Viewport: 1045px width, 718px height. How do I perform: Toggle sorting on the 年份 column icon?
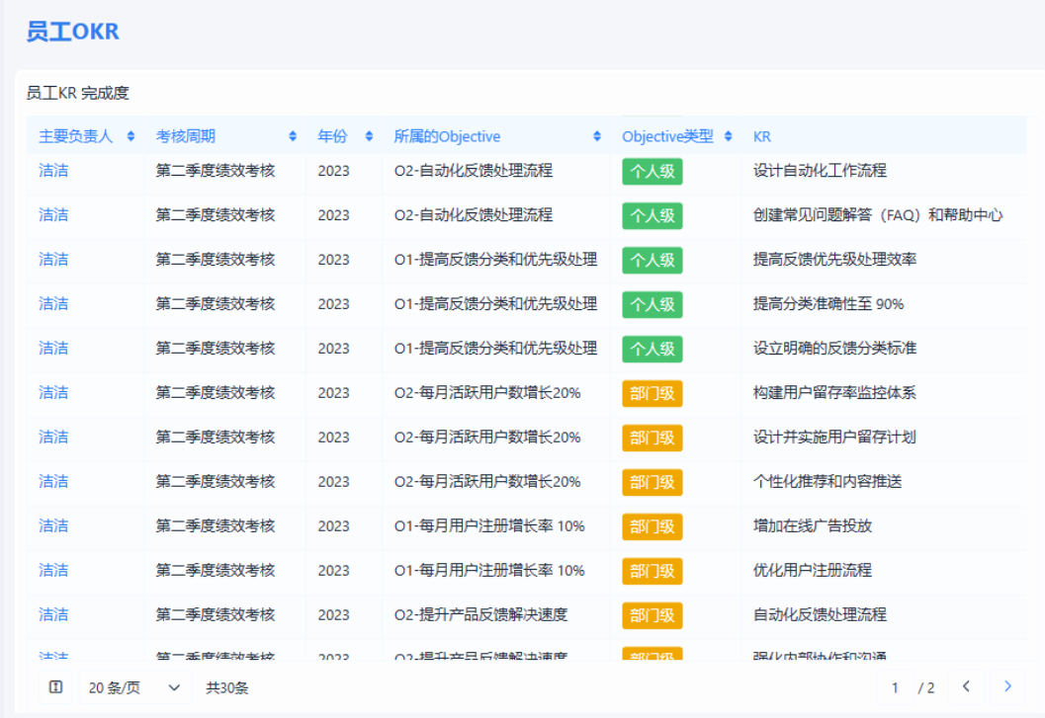point(369,136)
